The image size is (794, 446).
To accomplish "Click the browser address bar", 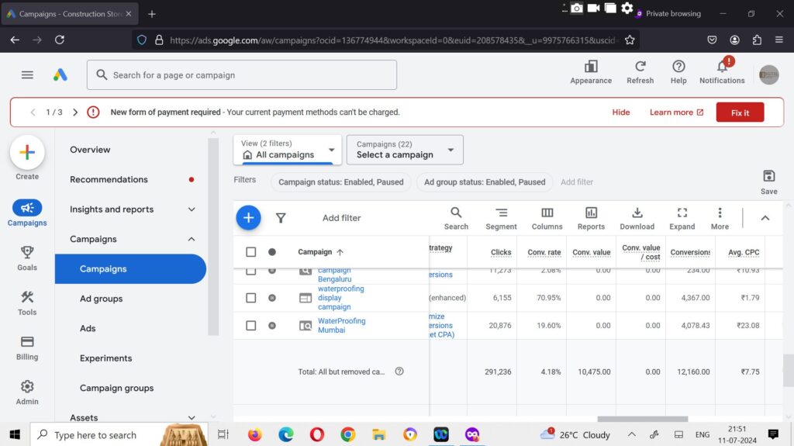I will tap(385, 40).
